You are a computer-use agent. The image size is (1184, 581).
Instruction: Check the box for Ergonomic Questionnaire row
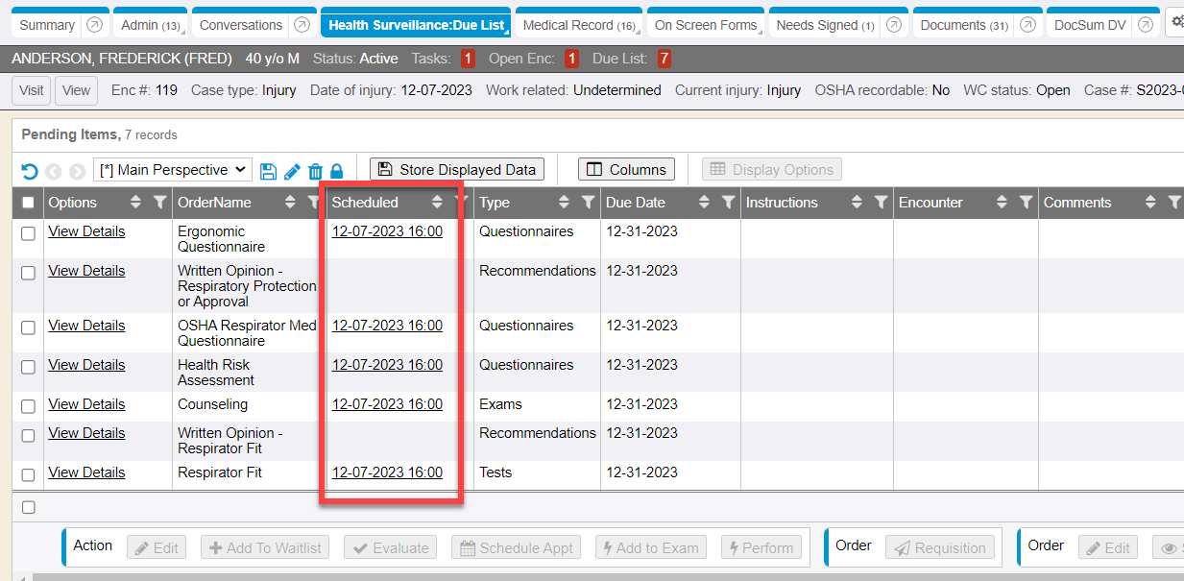[29, 233]
